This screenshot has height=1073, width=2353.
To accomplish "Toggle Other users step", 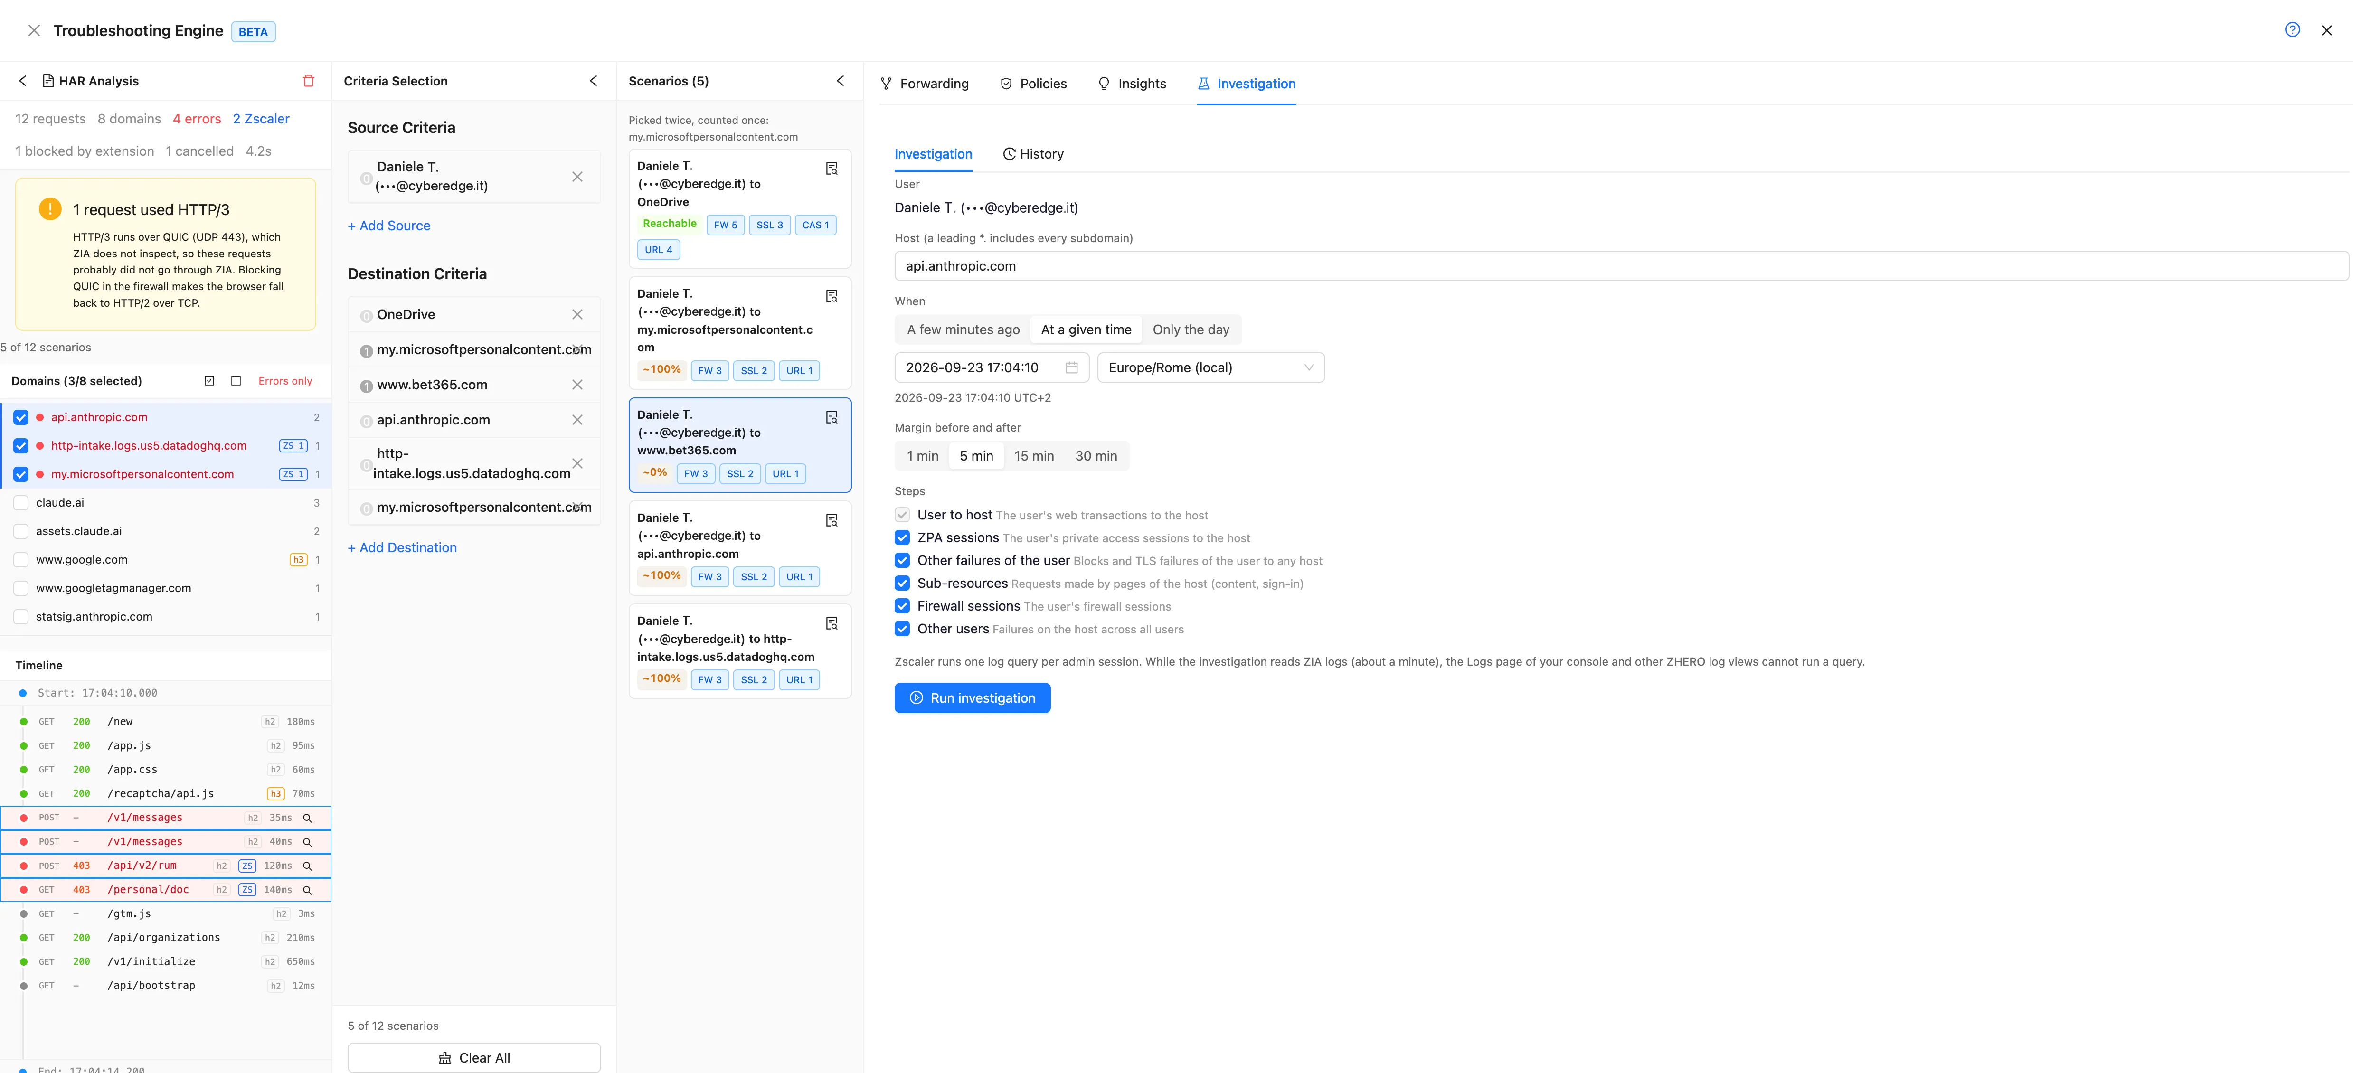I will [x=902, y=629].
